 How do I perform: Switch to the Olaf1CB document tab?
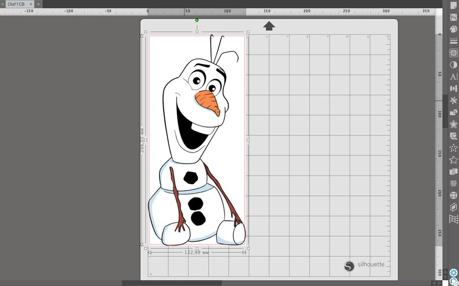click(x=16, y=4)
